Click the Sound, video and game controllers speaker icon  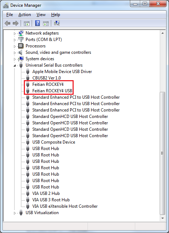point(21,52)
